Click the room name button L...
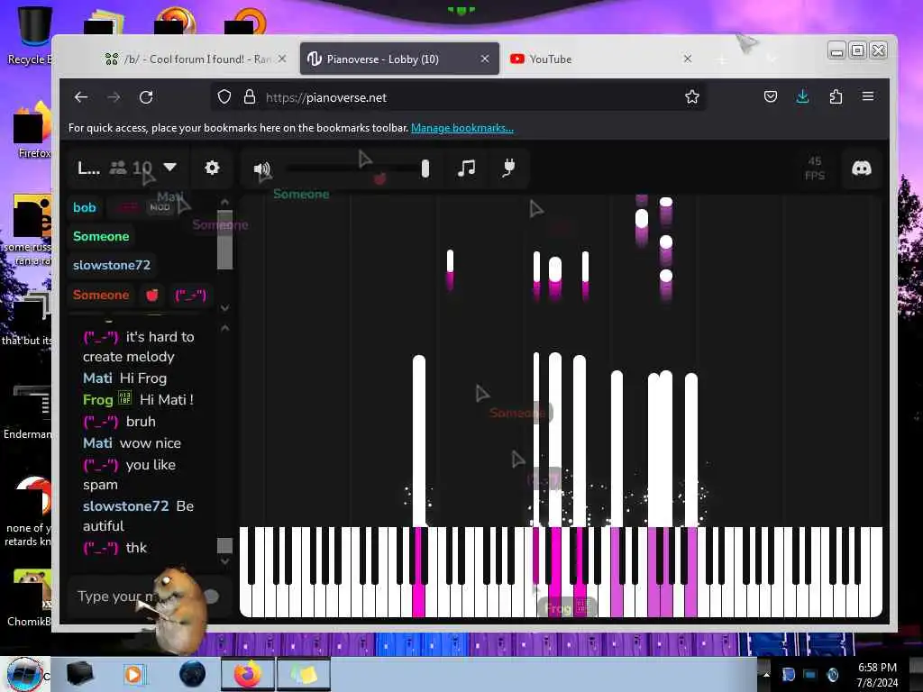 pos(88,168)
